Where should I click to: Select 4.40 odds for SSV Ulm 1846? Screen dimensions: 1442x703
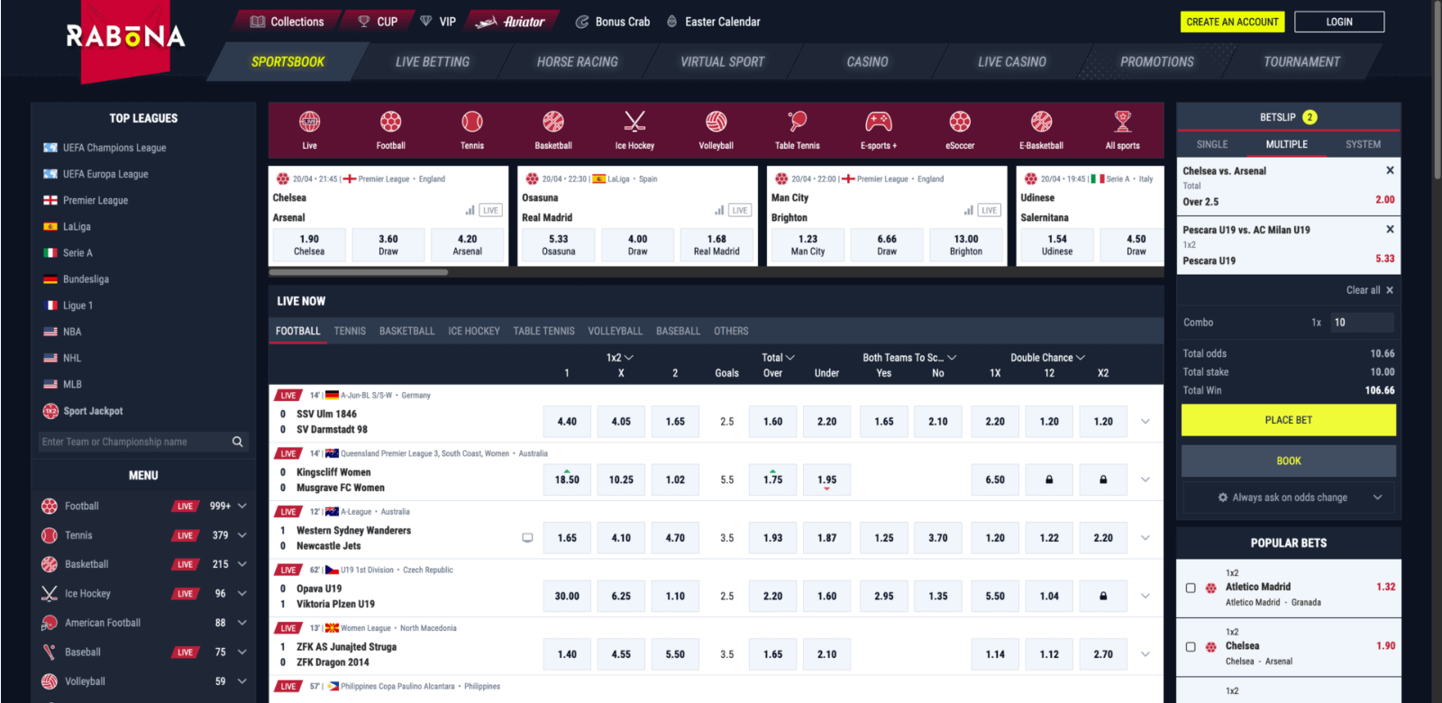[x=567, y=422]
